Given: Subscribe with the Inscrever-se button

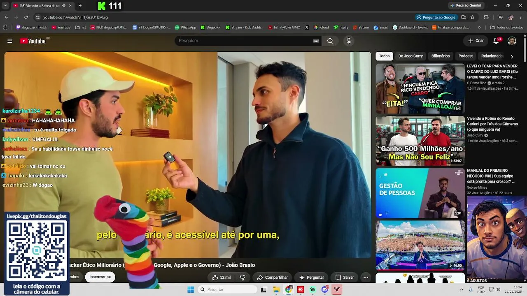Looking at the screenshot, I should pos(100,277).
